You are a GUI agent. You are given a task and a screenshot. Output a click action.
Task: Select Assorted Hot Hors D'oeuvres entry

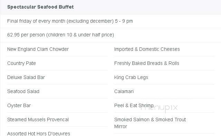point(39,134)
